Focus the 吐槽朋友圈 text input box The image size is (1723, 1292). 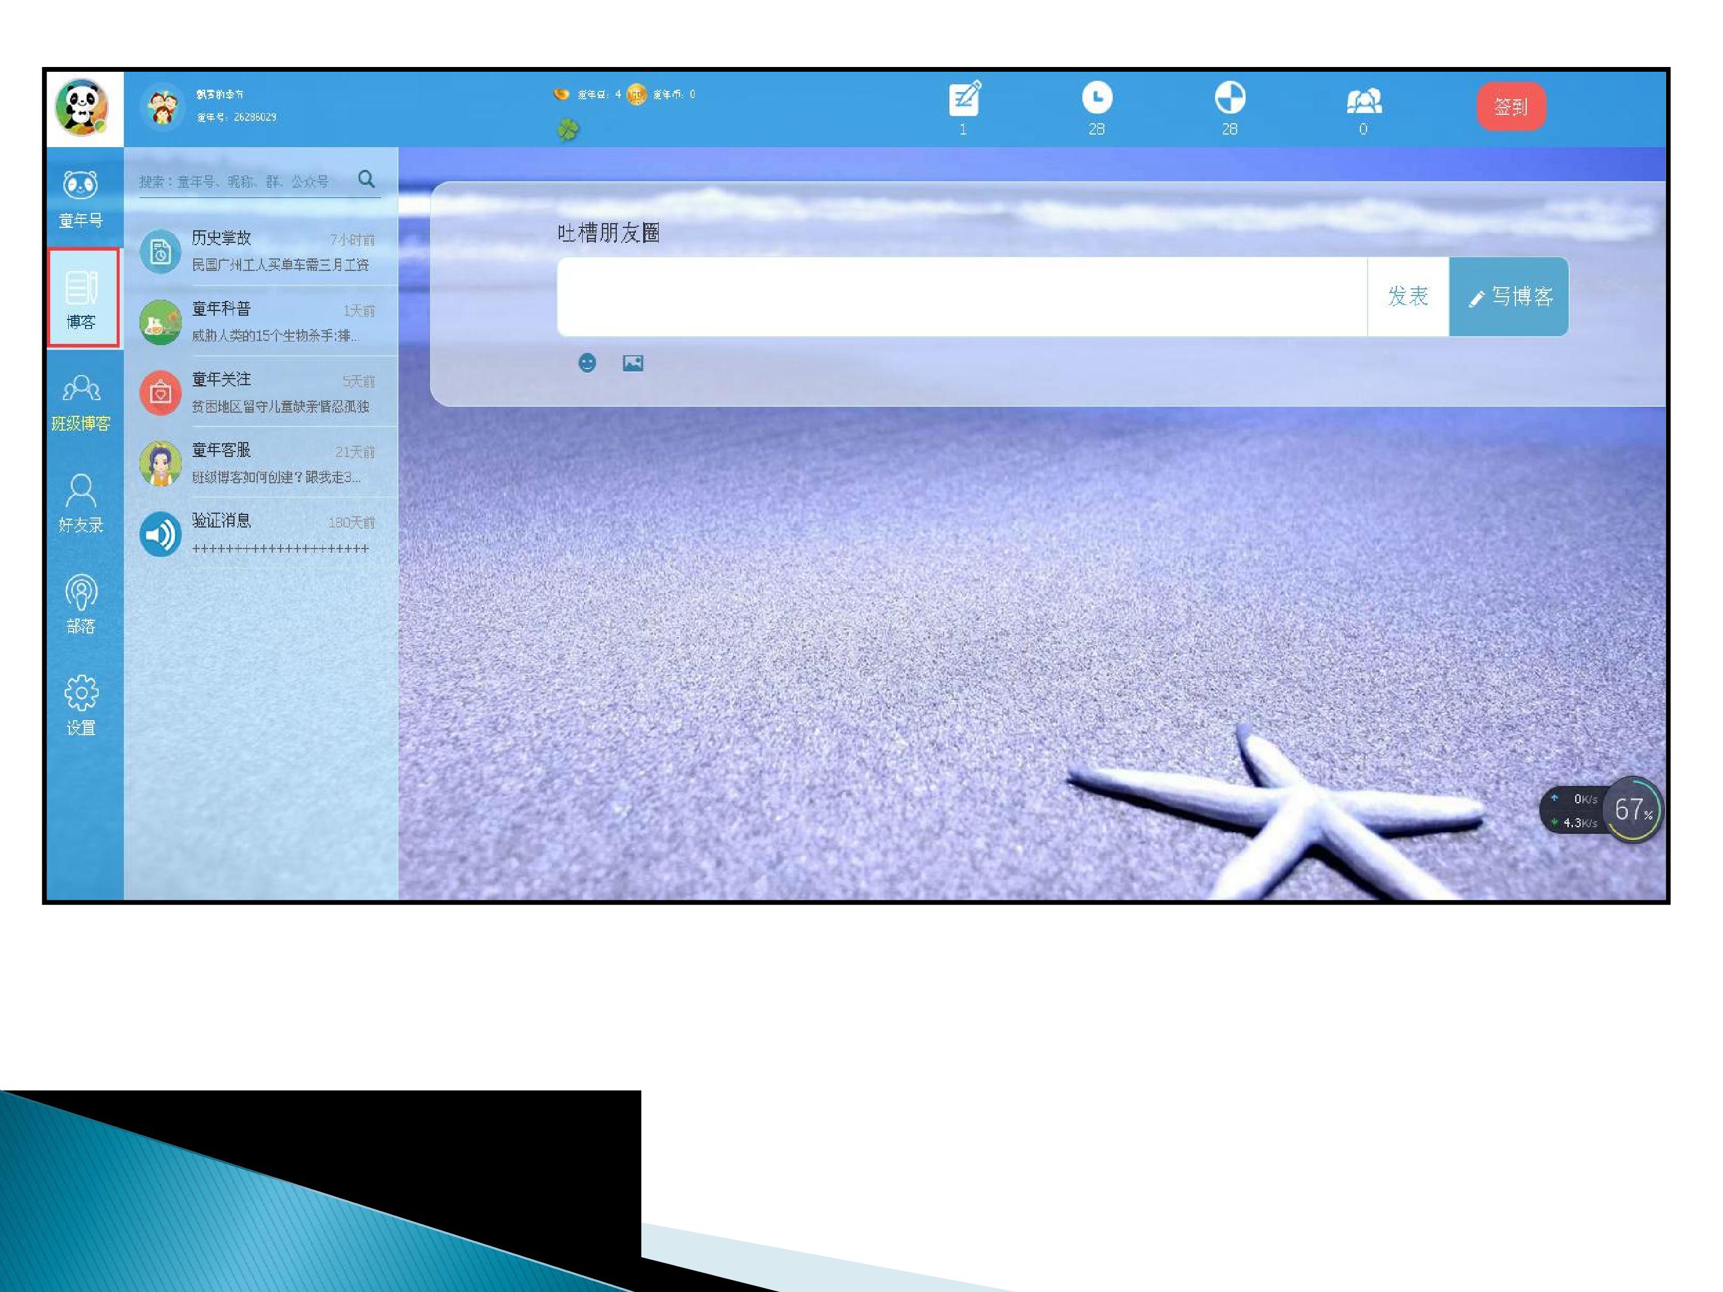coord(962,297)
